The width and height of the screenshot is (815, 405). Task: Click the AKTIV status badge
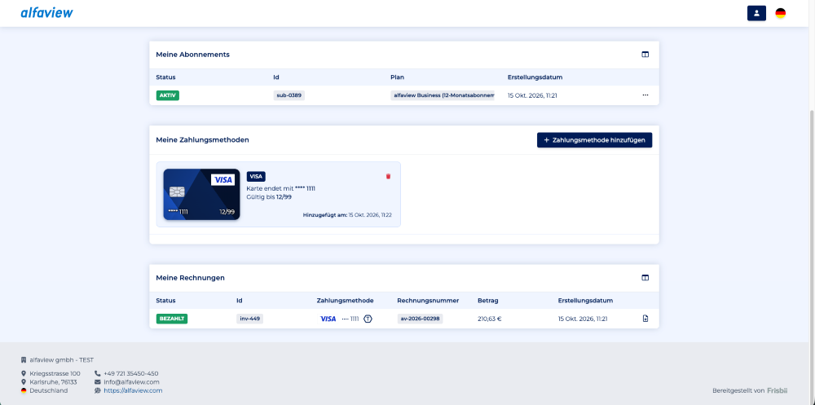[x=167, y=95]
